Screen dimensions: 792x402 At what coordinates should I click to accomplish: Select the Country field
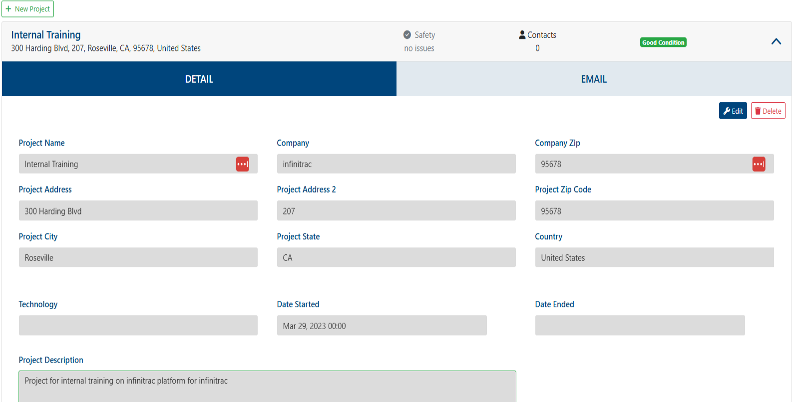tap(655, 257)
